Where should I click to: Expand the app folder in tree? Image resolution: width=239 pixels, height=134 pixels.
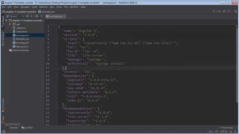point(10,24)
